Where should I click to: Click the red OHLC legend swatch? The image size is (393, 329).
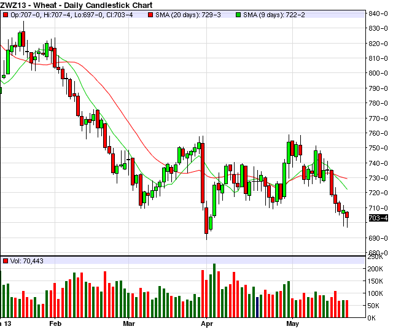pyautogui.click(x=6, y=15)
